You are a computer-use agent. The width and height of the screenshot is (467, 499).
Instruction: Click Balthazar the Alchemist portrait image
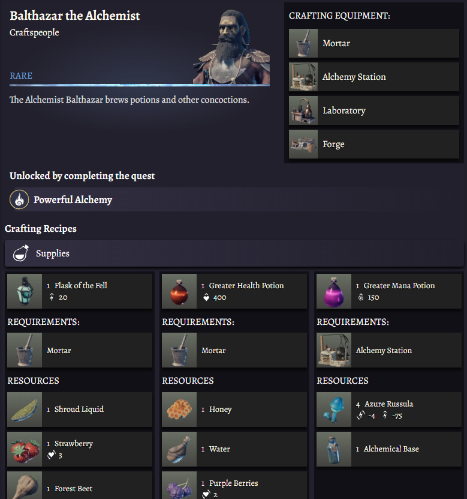click(231, 46)
